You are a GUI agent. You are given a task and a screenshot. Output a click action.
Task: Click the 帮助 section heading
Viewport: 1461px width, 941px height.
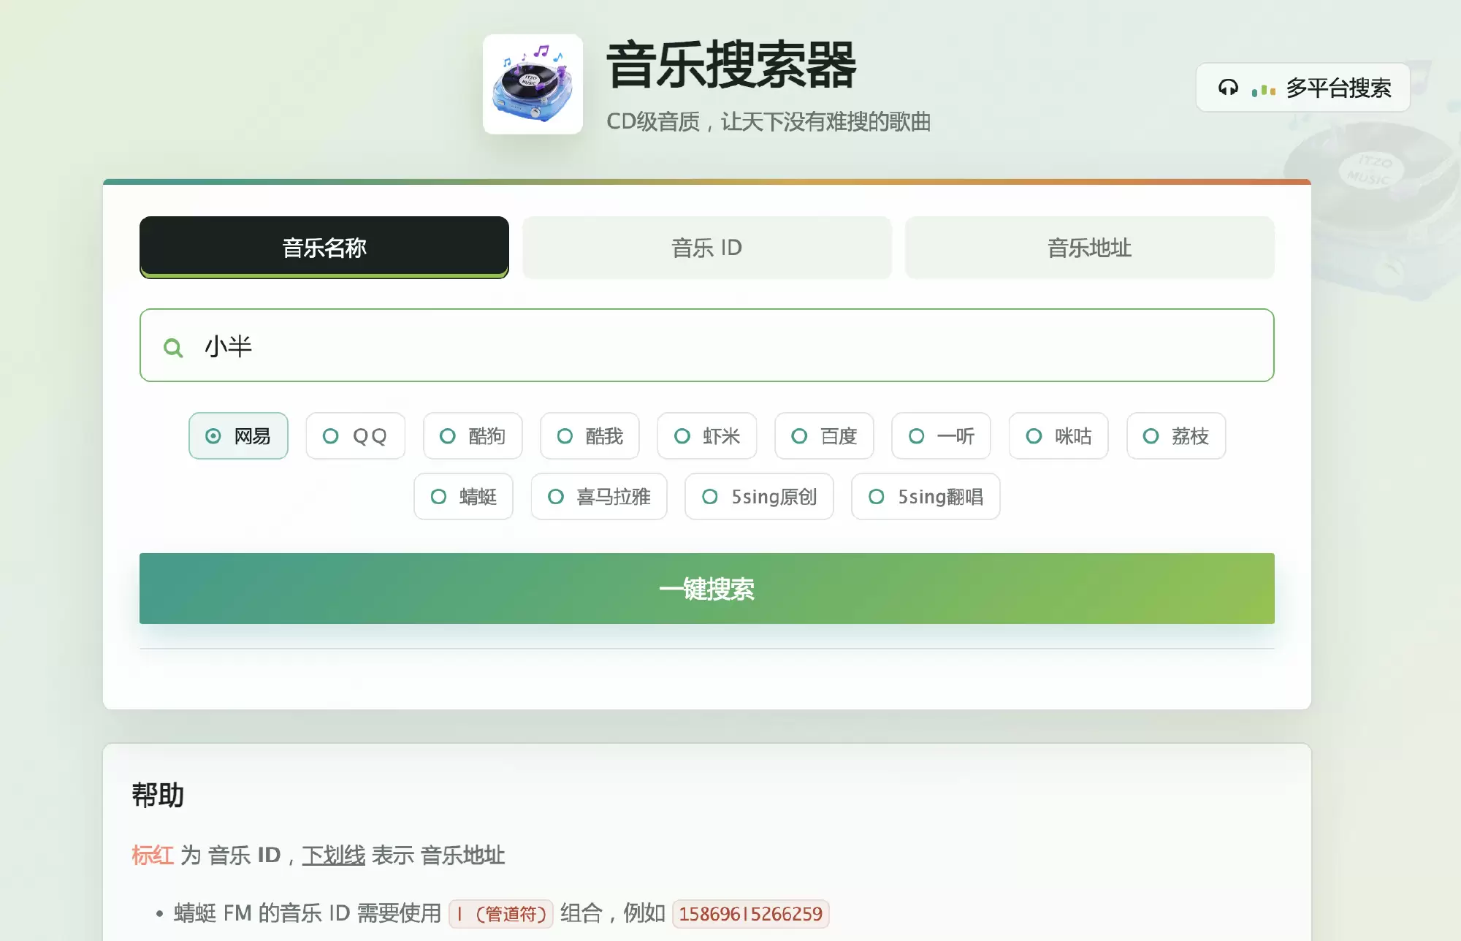tap(158, 795)
